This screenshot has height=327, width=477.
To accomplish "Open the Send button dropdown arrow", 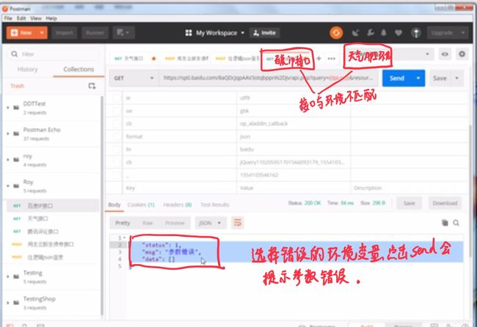I will [418, 78].
